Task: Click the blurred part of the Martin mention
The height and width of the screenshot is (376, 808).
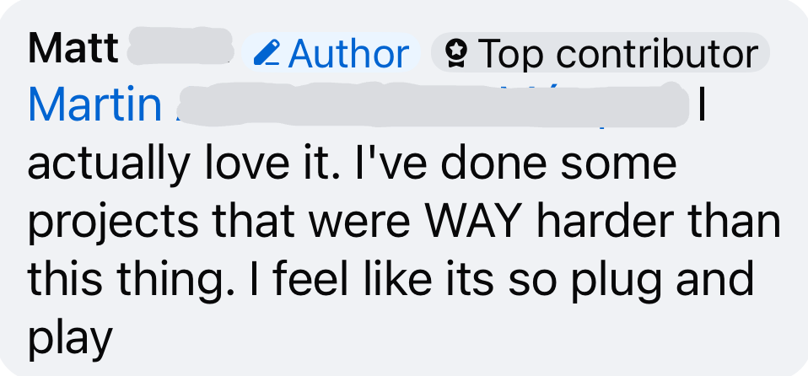Action: [432, 105]
